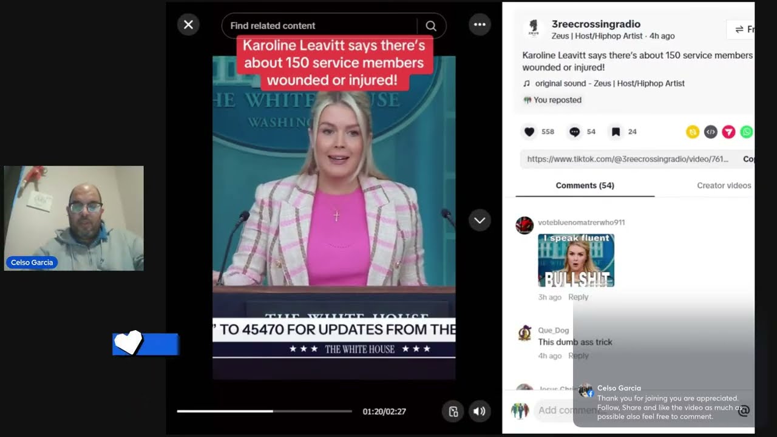777x437 pixels.
Task: Click the embed code share icon
Action: (x=711, y=132)
